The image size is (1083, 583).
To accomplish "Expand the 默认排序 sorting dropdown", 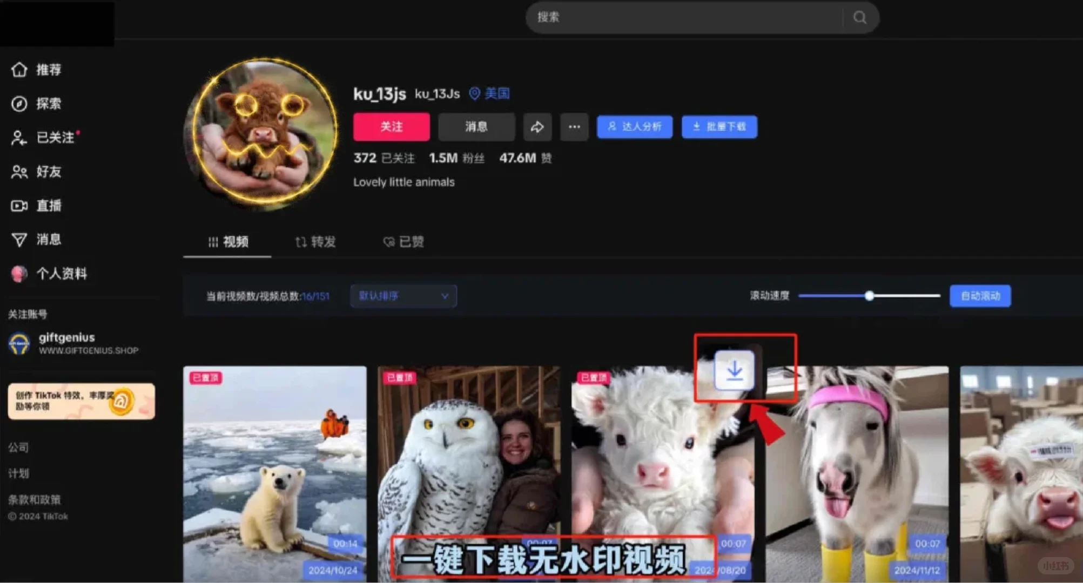I will [403, 296].
